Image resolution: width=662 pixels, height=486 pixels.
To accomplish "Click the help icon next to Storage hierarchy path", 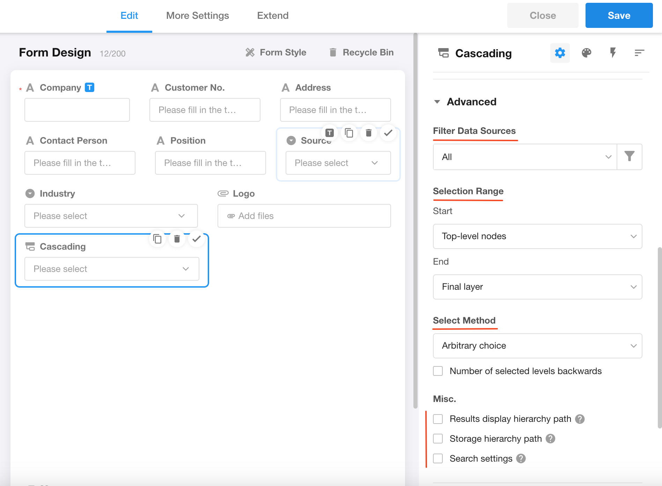I will point(551,439).
